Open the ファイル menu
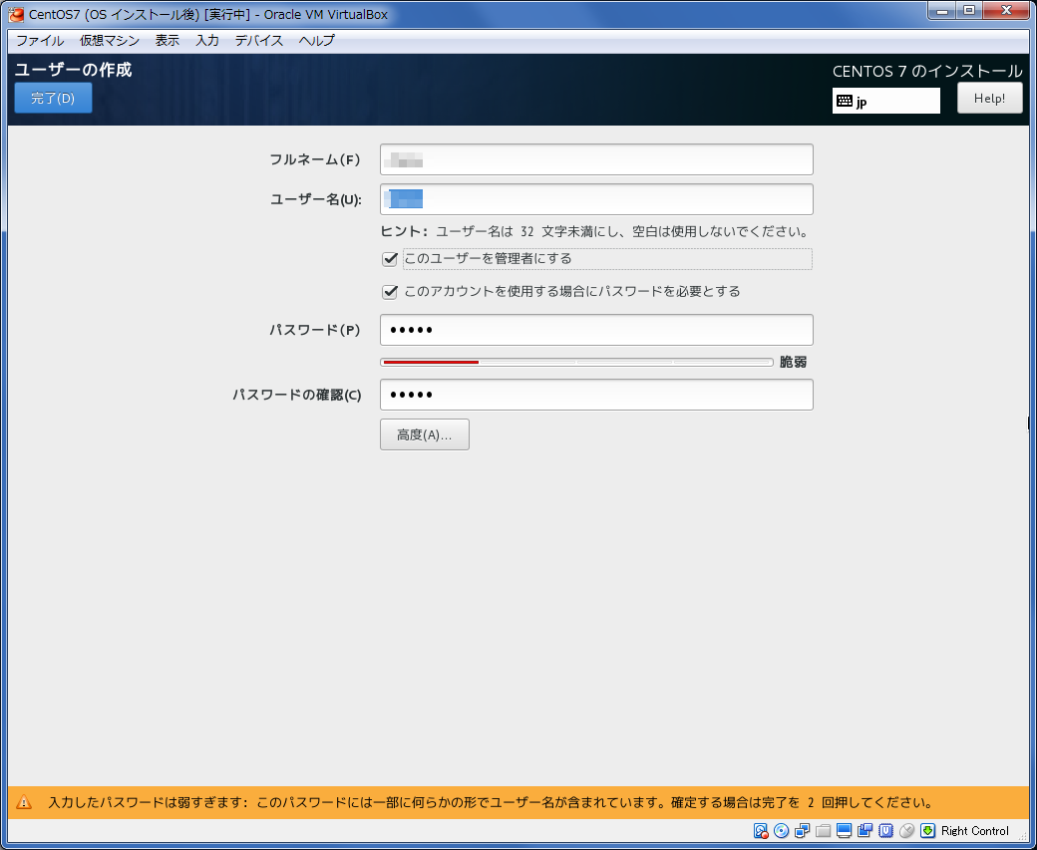The image size is (1037, 850). (40, 41)
